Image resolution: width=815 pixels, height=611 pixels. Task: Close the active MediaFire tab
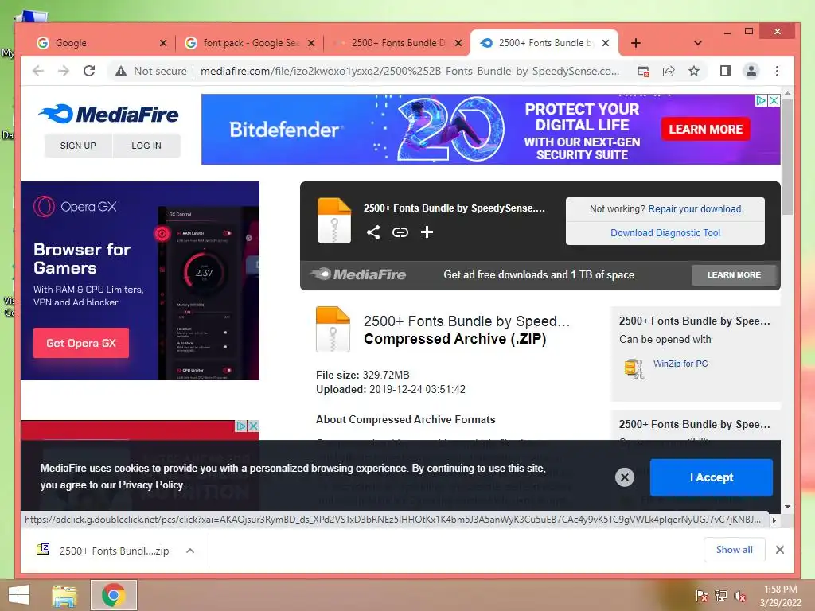pos(606,43)
